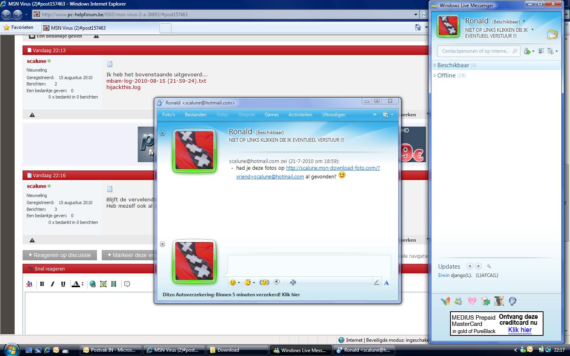The image size is (570, 356).
Task: Click the Messenger buddies icon at bottom
Action: (x=458, y=301)
